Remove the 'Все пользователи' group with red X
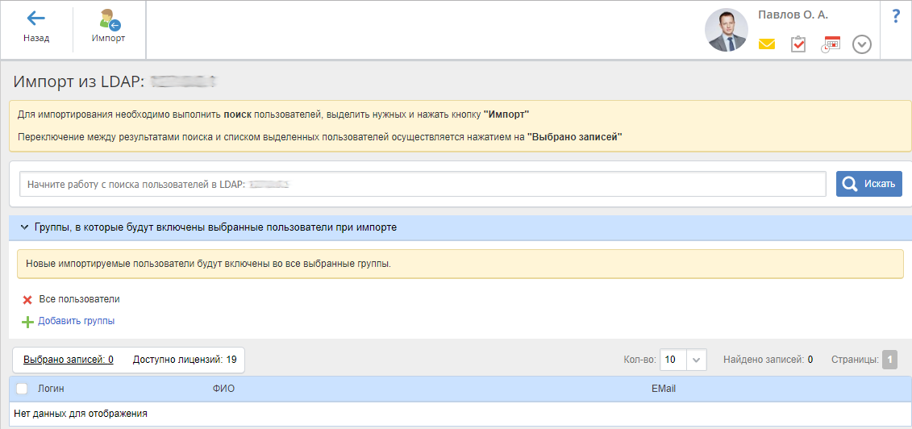 (27, 300)
